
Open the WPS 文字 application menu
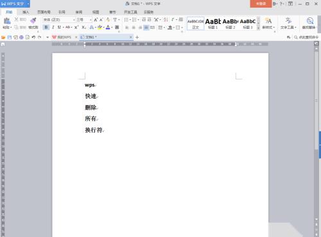(x=15, y=4)
